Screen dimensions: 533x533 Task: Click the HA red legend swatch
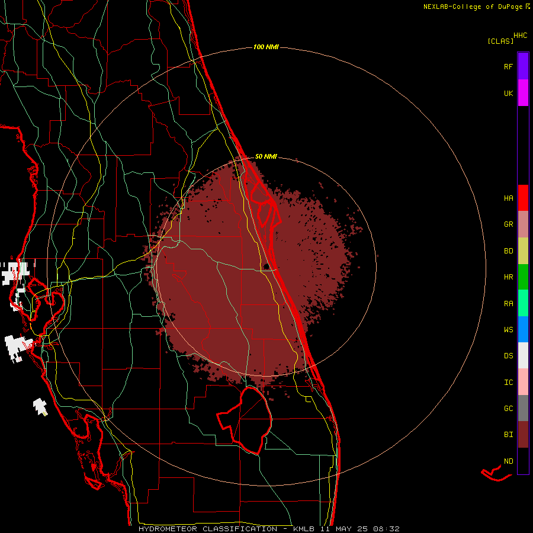(523, 198)
